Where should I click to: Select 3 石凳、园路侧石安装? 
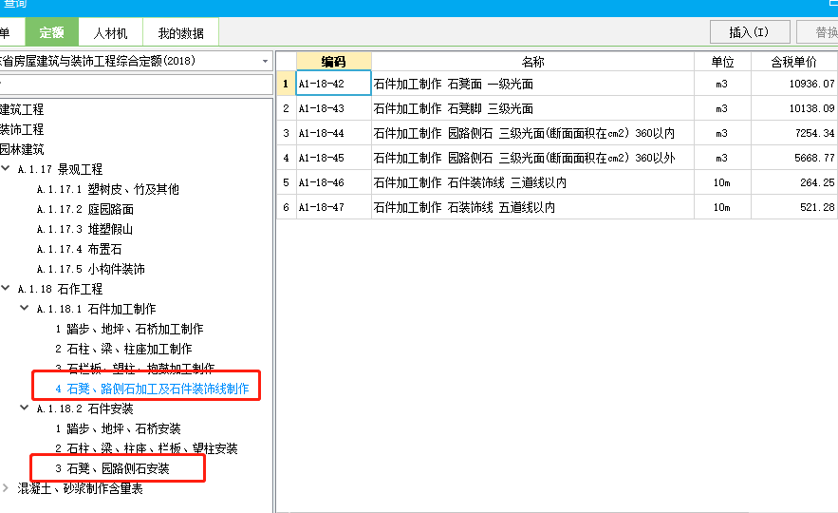(x=112, y=468)
